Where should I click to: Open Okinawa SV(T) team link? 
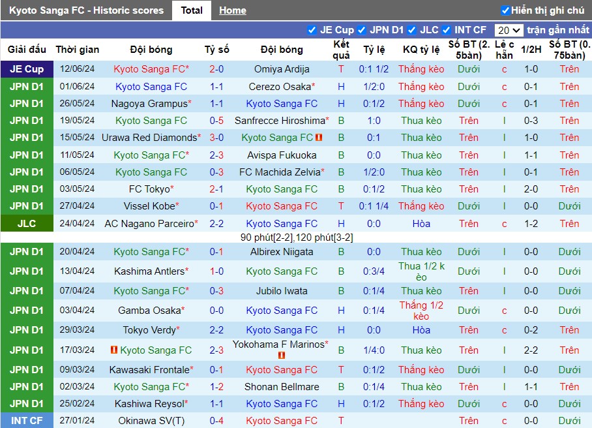(x=151, y=420)
